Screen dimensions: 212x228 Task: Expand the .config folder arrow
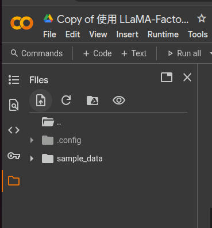tap(32, 140)
